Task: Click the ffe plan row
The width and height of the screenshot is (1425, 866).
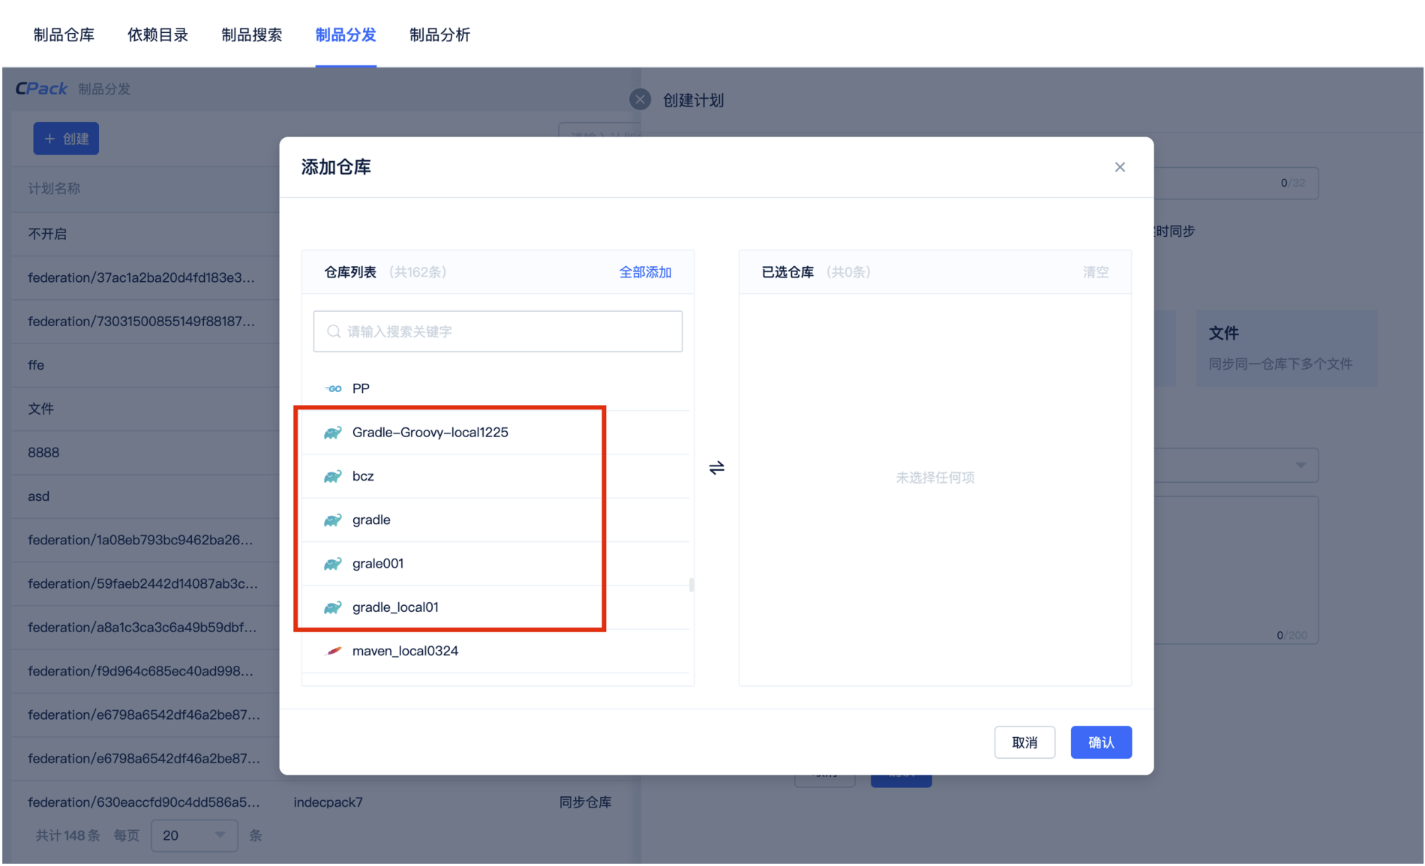Action: pyautogui.click(x=36, y=365)
